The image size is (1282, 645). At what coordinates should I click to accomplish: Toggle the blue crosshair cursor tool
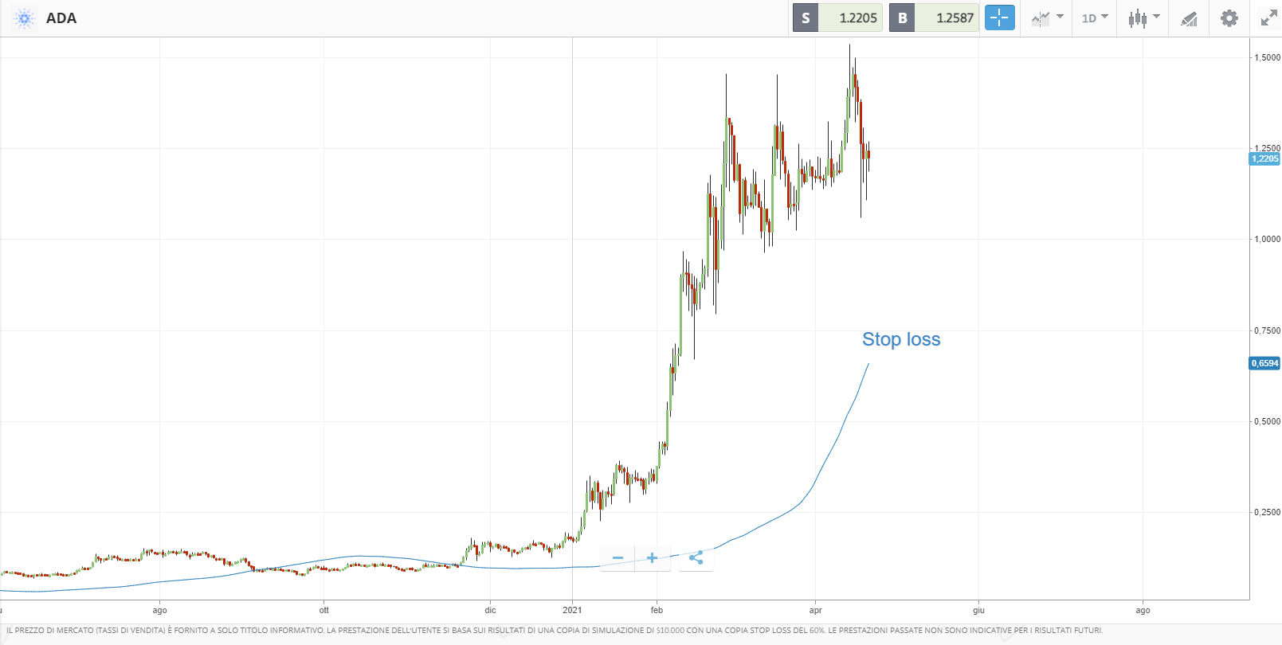[x=999, y=18]
